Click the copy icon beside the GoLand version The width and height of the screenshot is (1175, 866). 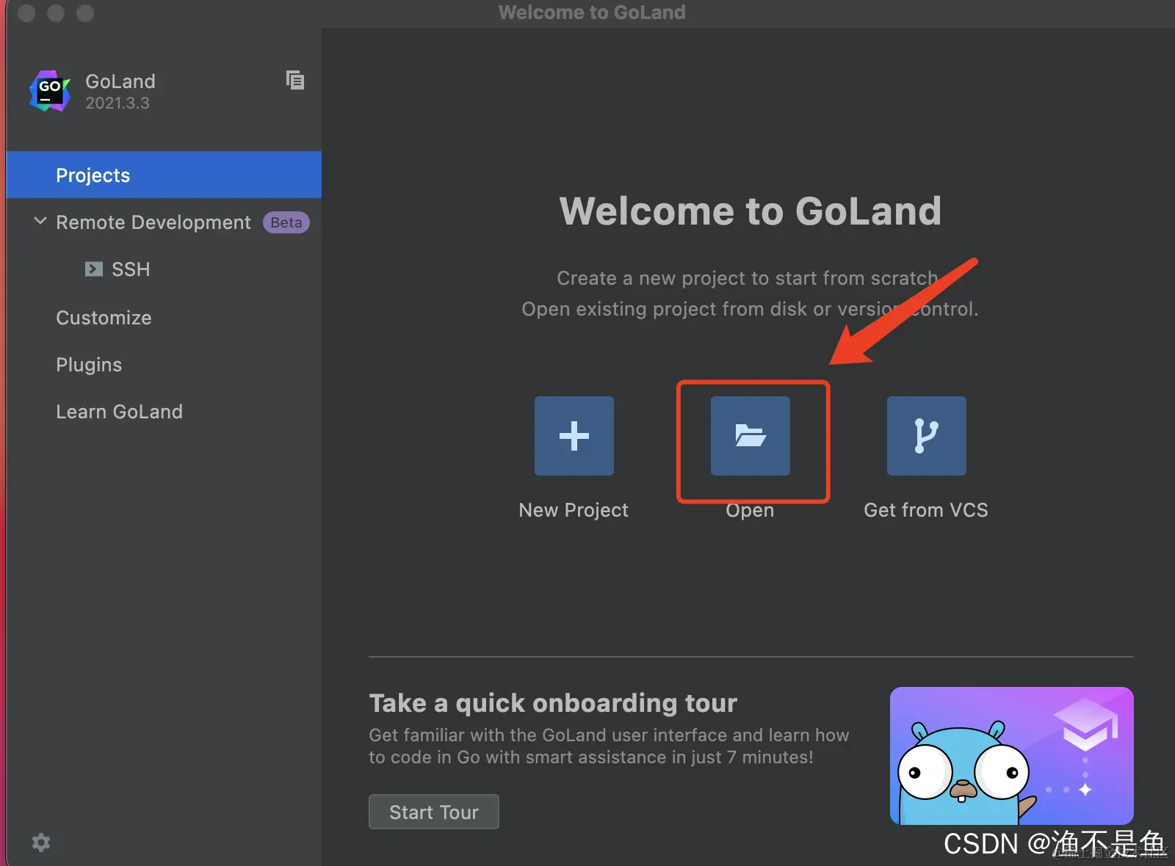point(295,80)
